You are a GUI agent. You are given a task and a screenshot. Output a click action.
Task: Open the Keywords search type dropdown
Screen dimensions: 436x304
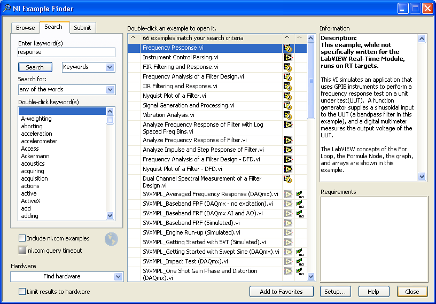tap(110, 67)
